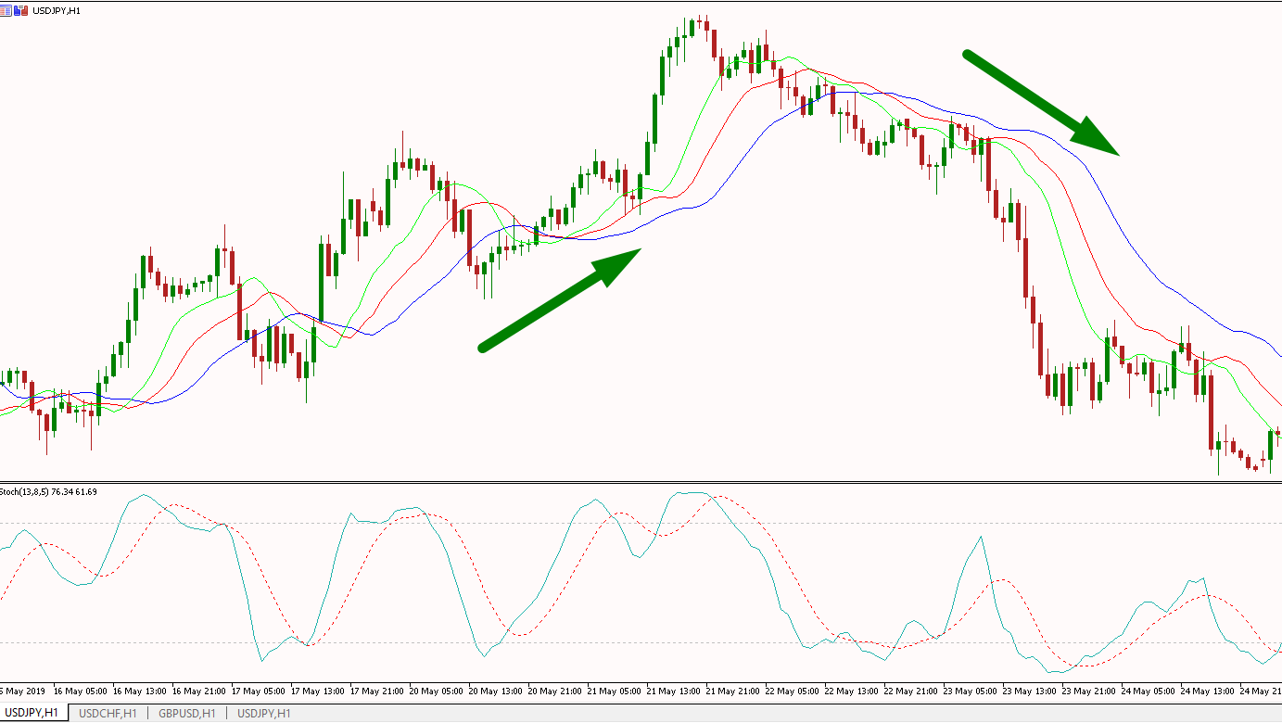1282x723 pixels.
Task: Click the 24 May 05:00 time label
Action: [1149, 691]
